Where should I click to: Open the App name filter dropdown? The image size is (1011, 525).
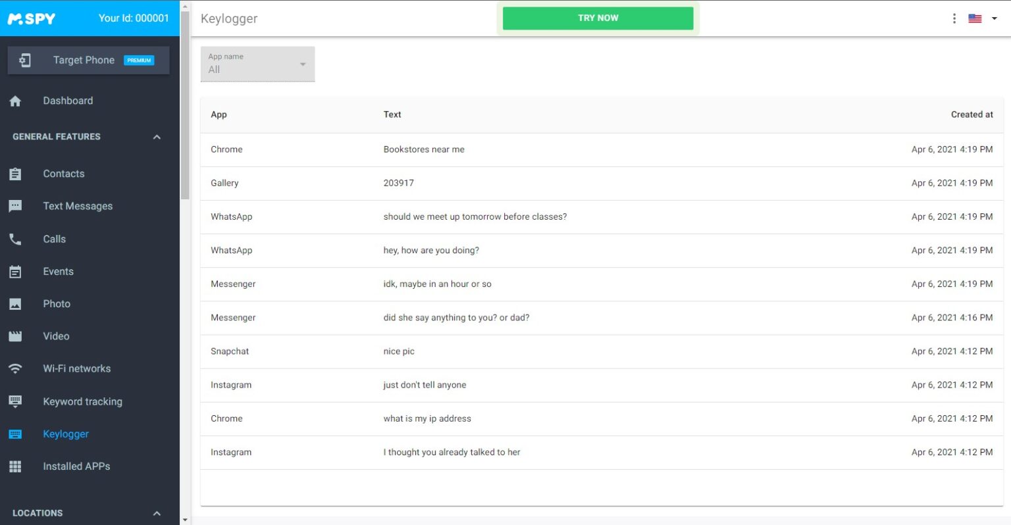coord(257,64)
